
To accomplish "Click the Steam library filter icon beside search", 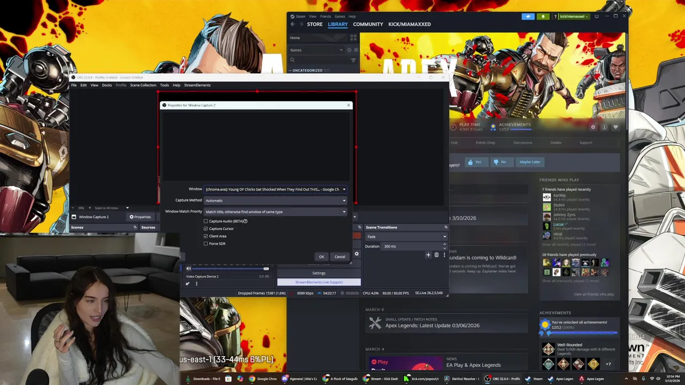I will pyautogui.click(x=353, y=60).
